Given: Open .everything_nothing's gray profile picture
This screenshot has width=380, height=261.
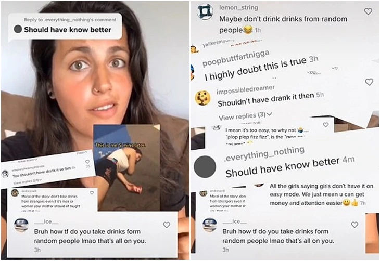Looking at the screenshot, I should pos(205,167).
